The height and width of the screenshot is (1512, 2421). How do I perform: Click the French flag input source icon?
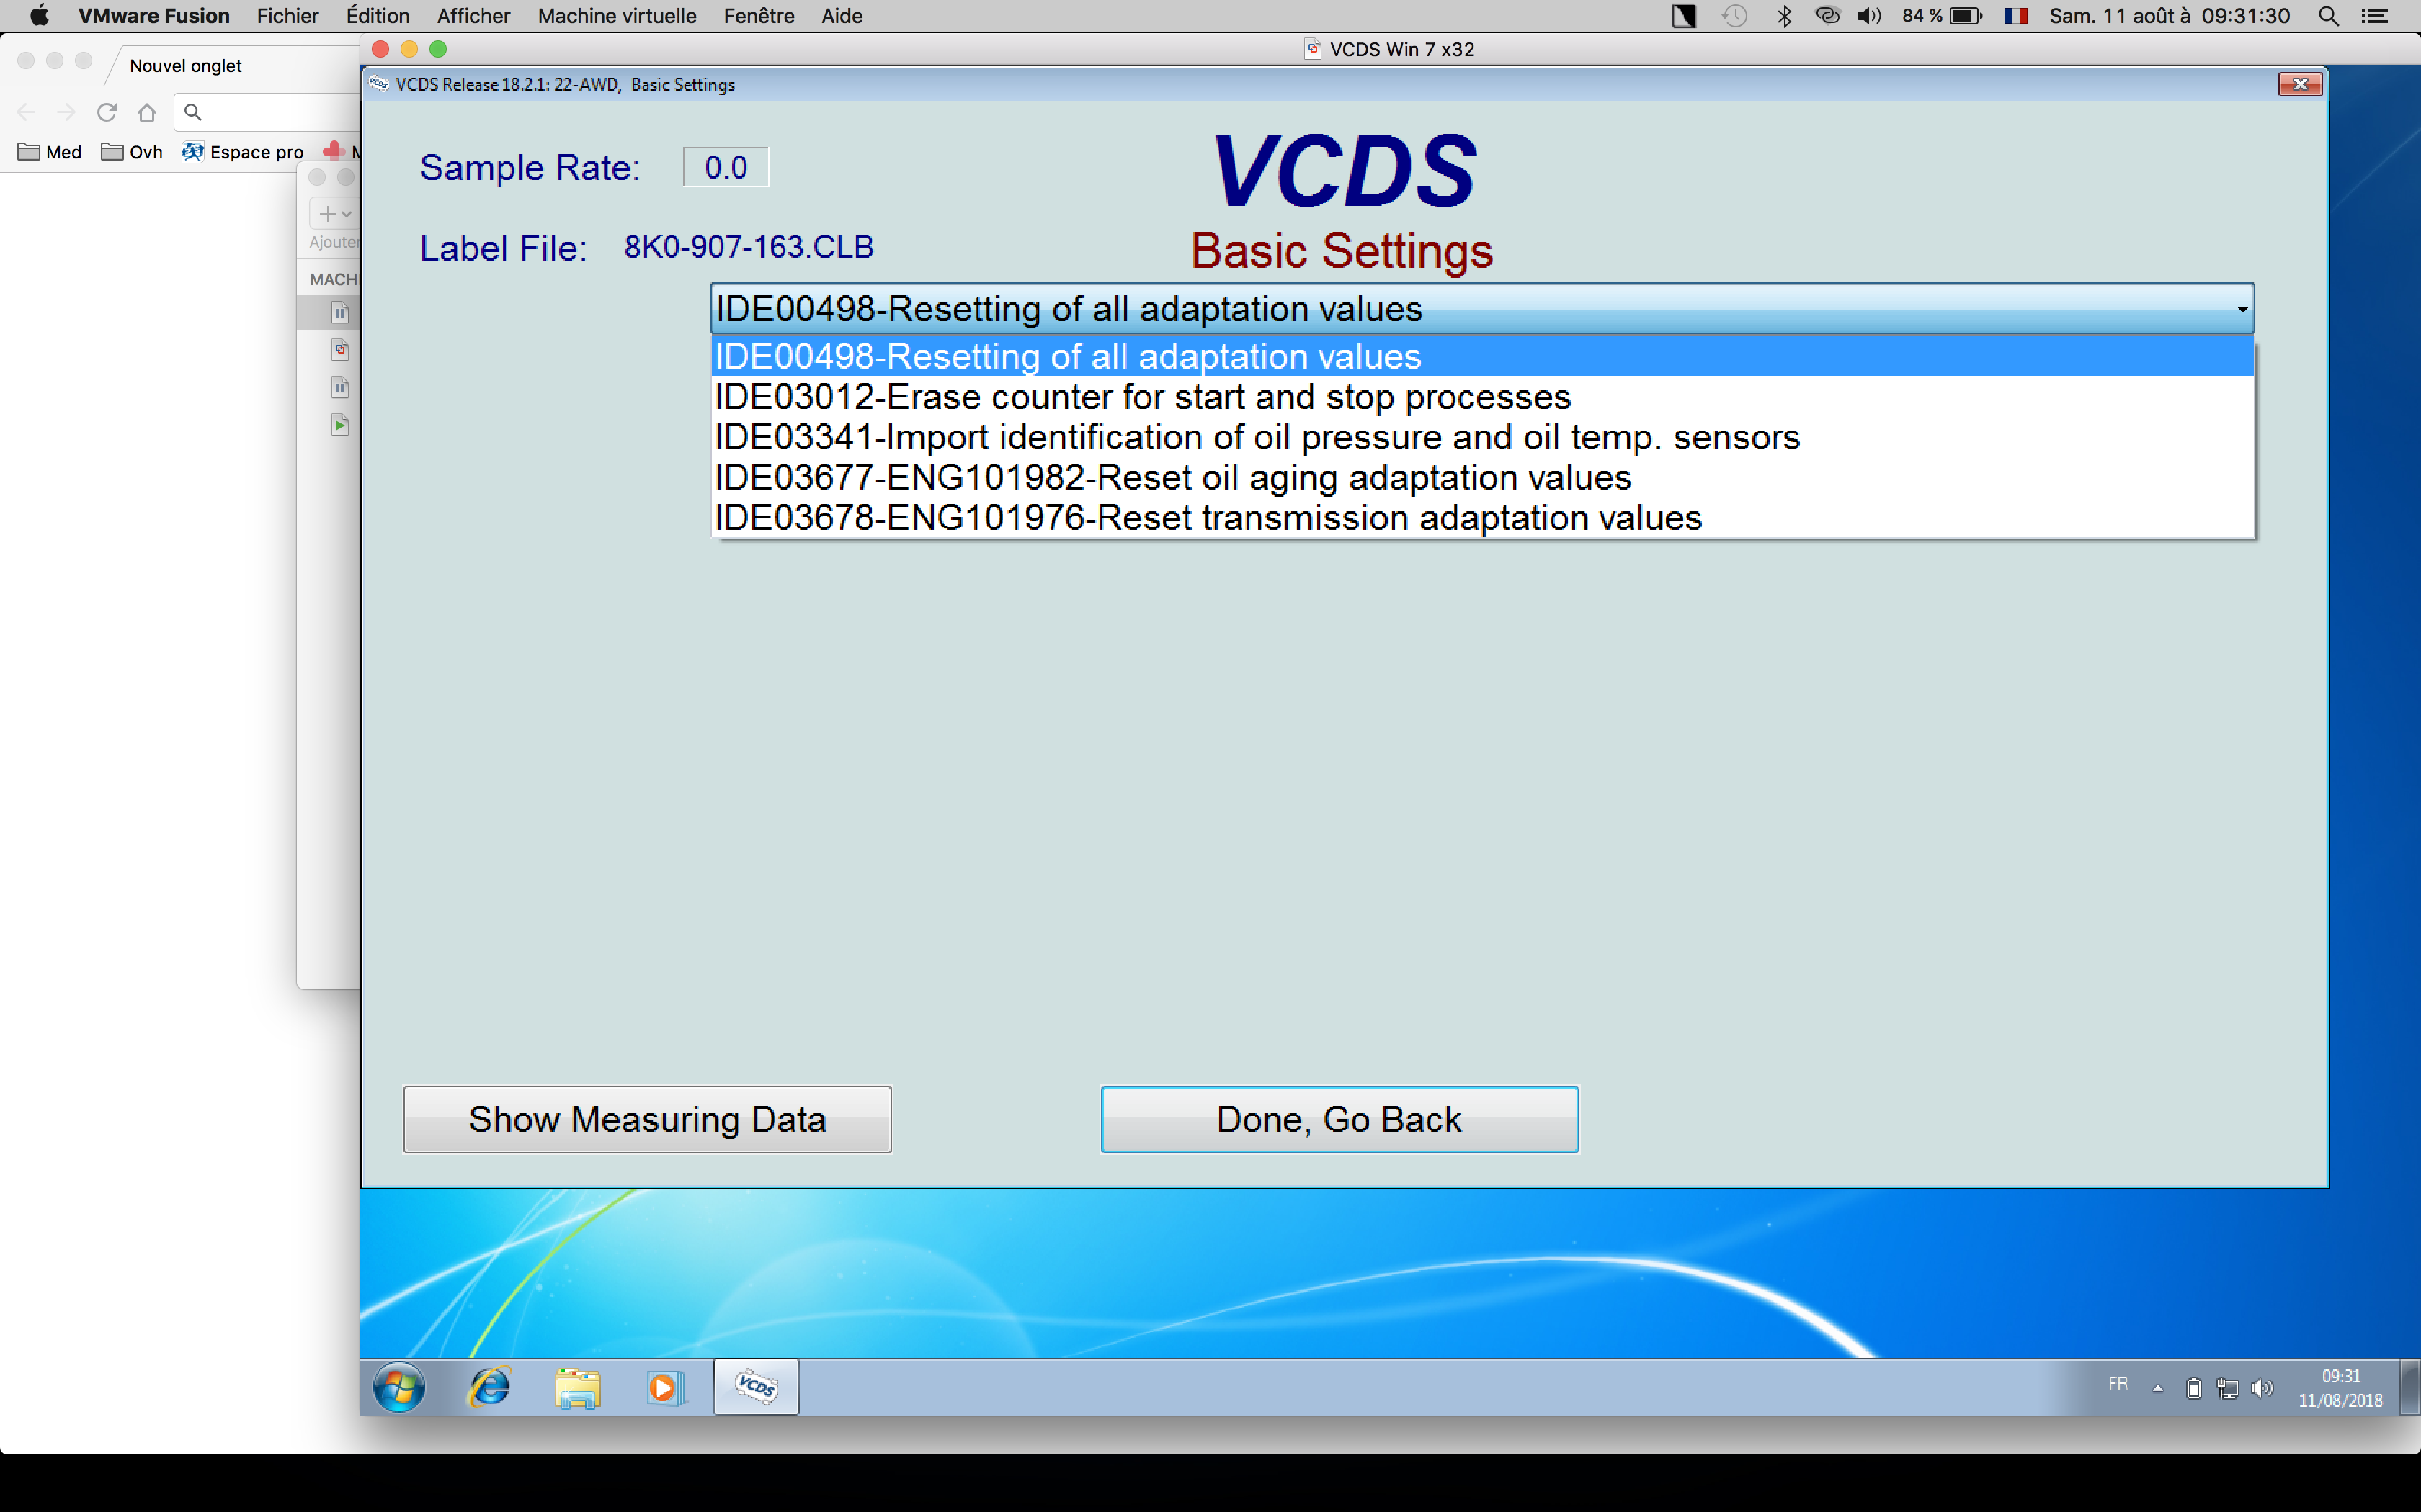(2015, 16)
